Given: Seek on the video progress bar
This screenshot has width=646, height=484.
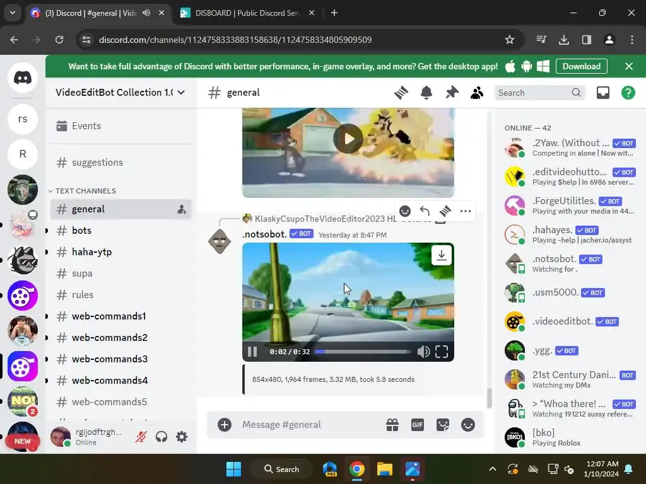Looking at the screenshot, I should [x=363, y=352].
